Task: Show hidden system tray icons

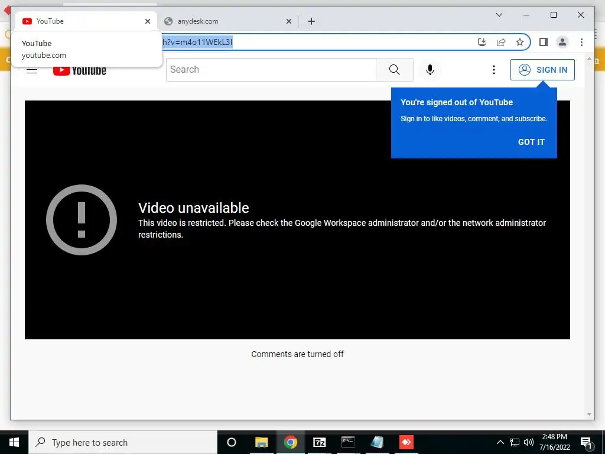Action: (x=500, y=442)
